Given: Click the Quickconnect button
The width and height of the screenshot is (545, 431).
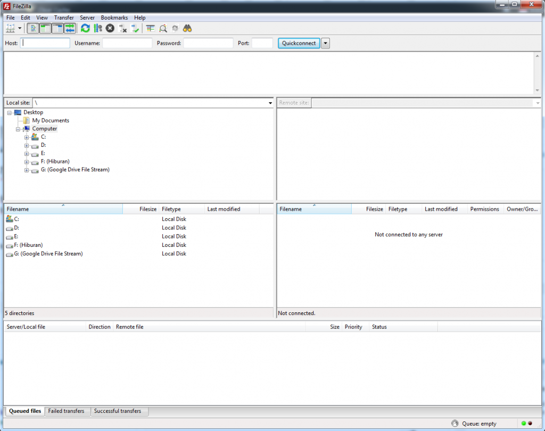Looking at the screenshot, I should (x=299, y=43).
